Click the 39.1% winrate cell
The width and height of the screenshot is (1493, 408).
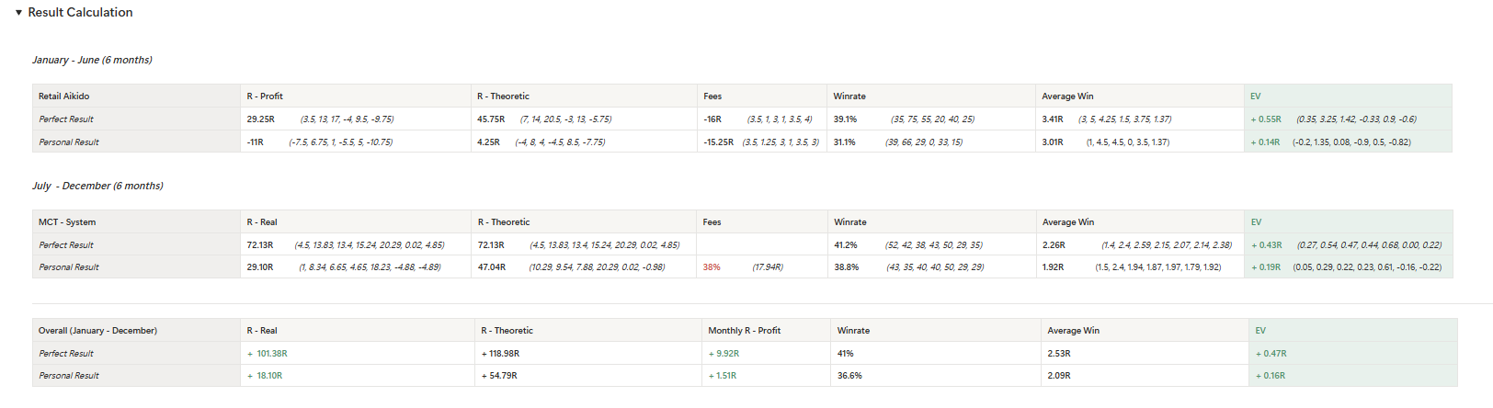point(931,119)
